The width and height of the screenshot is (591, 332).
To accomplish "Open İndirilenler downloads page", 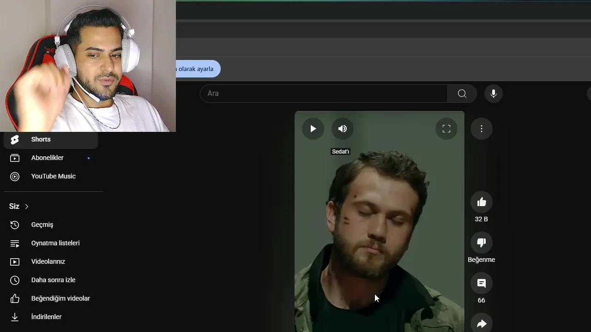I will 51,317.
